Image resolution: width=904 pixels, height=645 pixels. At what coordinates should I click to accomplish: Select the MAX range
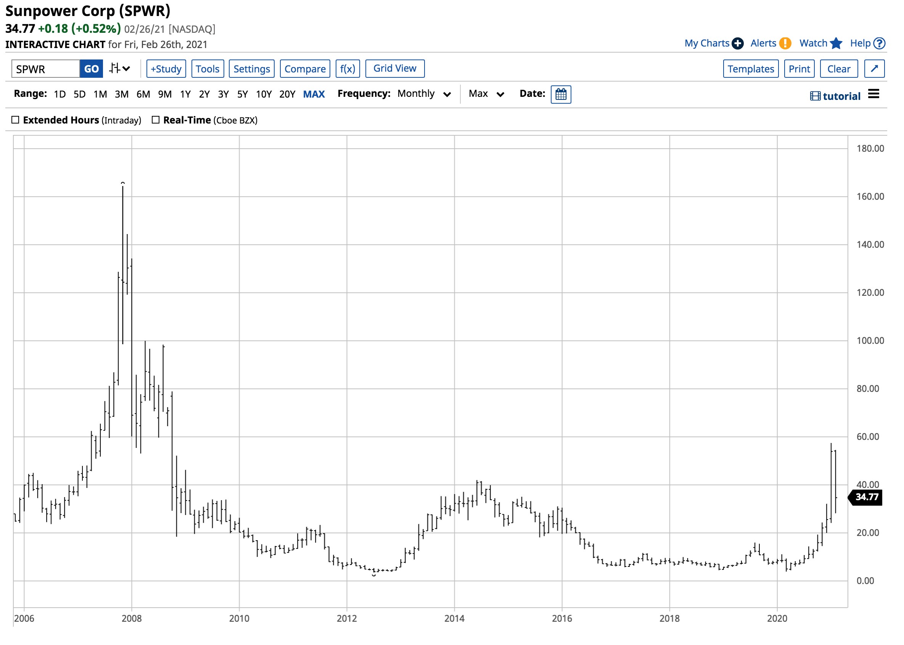314,94
